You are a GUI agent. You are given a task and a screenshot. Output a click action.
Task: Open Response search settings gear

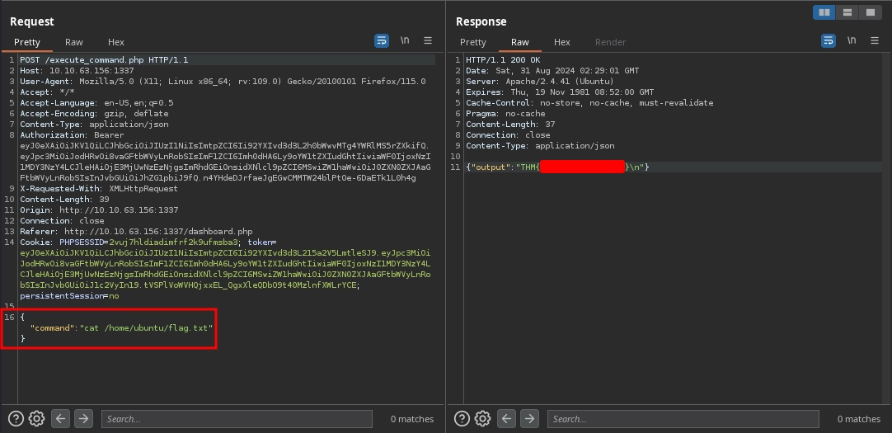pyautogui.click(x=482, y=419)
